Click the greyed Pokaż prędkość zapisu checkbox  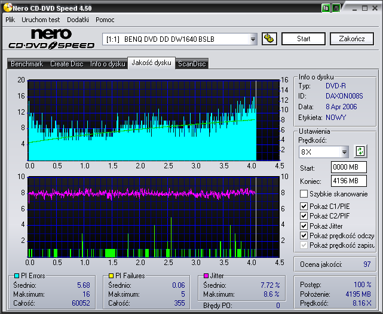pyautogui.click(x=304, y=245)
